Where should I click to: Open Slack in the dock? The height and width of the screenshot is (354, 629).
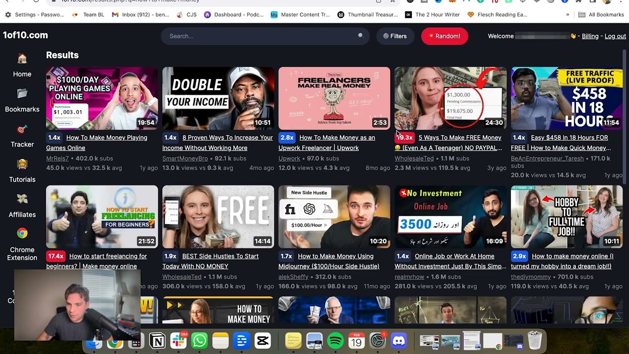[178, 341]
